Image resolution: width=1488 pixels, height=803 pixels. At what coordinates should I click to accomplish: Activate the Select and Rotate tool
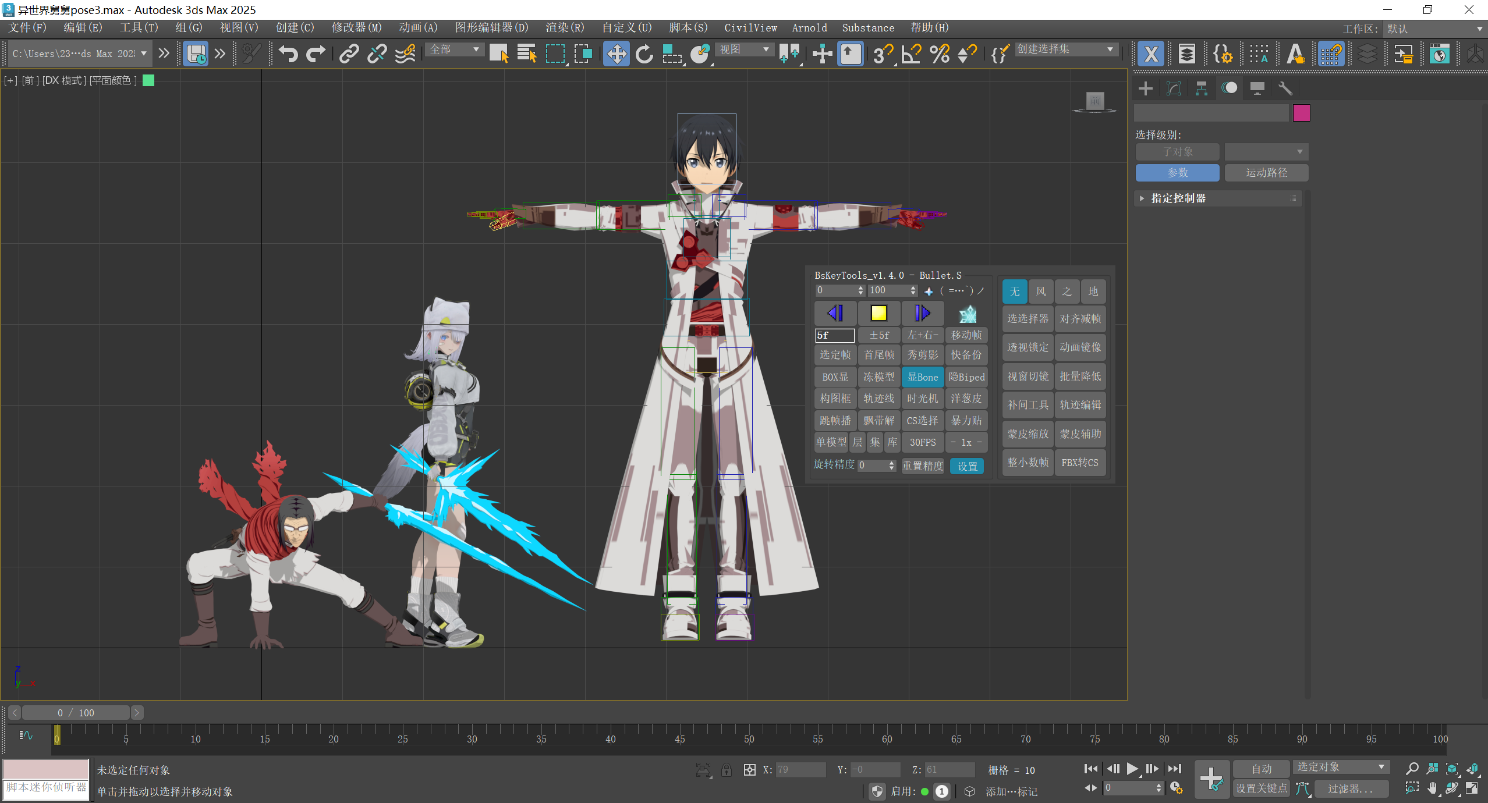pos(644,54)
